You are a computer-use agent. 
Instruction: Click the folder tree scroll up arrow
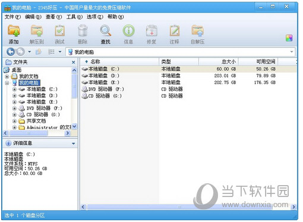[x=74, y=70]
